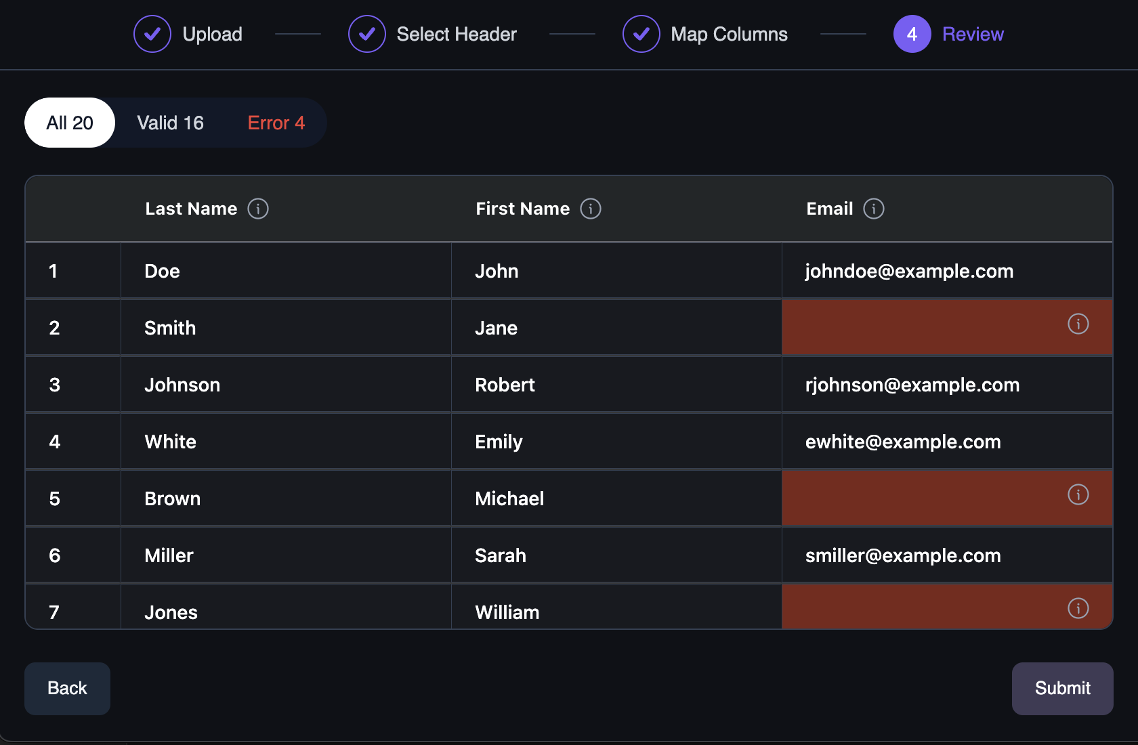Viewport: 1138px width, 745px height.
Task: View error info for Jones's email cell
Action: click(1078, 608)
